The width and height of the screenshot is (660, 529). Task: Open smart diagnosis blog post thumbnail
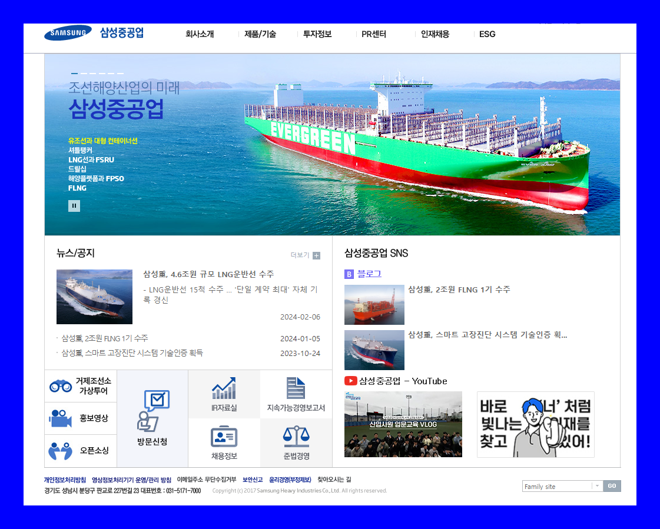[374, 350]
